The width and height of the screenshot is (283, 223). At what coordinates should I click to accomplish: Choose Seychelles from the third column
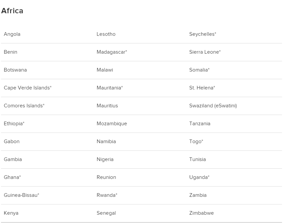(203, 34)
